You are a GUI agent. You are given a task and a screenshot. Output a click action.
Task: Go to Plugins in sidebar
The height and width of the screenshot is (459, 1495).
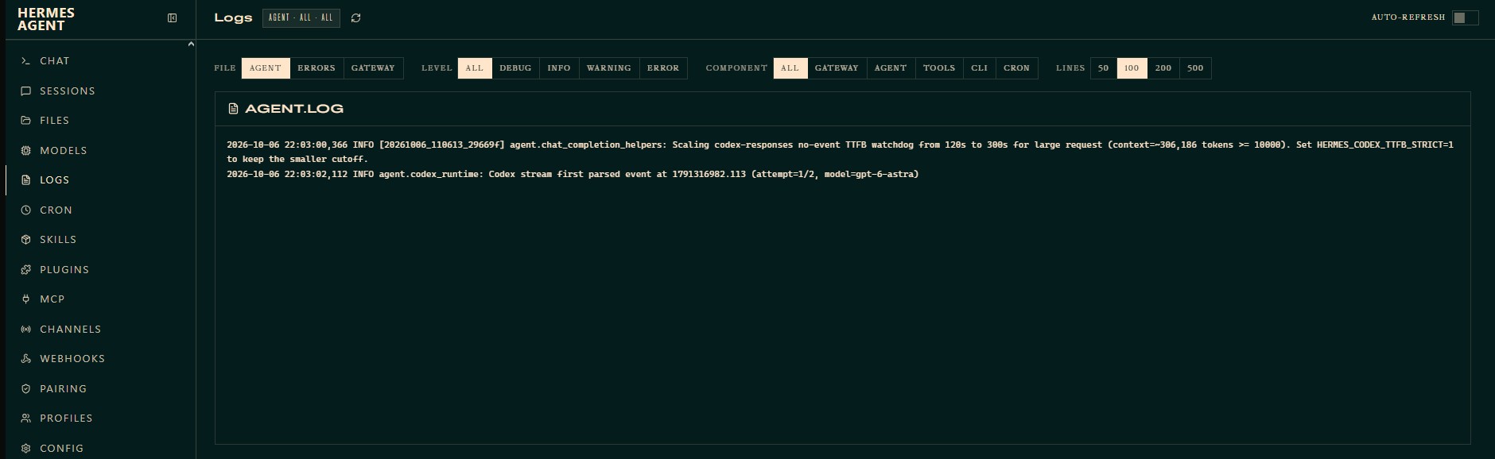tap(101, 270)
